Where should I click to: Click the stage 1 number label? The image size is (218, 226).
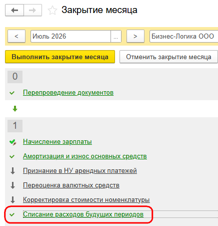[15, 126]
